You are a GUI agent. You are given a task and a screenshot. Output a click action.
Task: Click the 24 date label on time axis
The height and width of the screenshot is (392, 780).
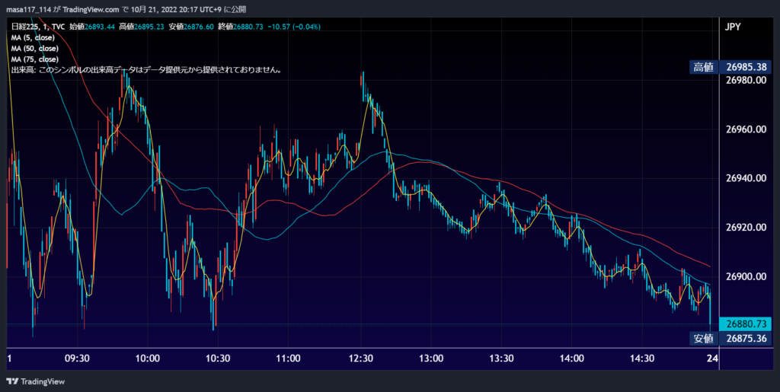pyautogui.click(x=712, y=359)
